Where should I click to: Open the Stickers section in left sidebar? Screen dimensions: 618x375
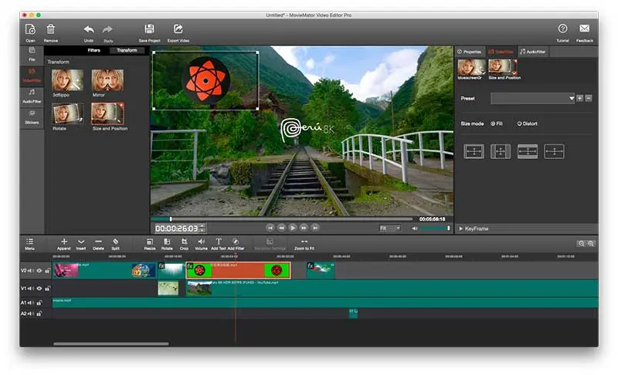pyautogui.click(x=32, y=117)
